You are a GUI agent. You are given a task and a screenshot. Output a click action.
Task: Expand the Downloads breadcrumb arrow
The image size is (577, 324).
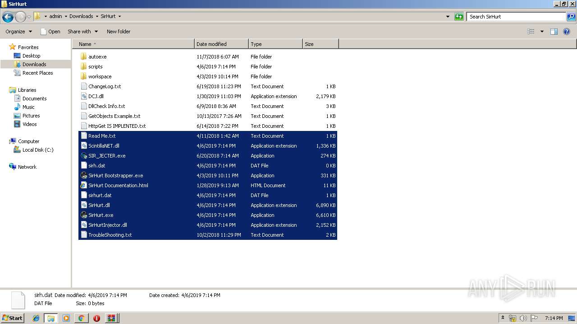click(x=97, y=17)
